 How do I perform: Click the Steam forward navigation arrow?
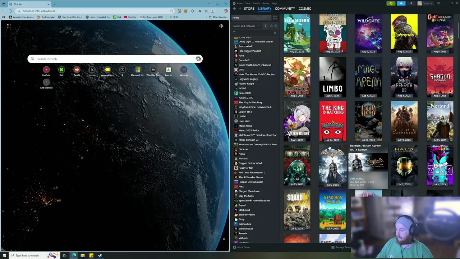coord(240,9)
